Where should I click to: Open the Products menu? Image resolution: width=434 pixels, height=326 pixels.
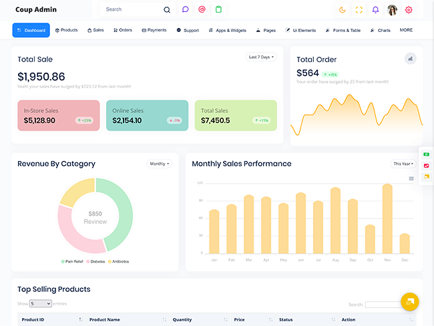tap(67, 30)
